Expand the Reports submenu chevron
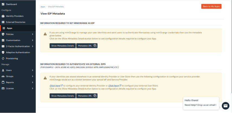232x113 pixels. tap(33, 82)
